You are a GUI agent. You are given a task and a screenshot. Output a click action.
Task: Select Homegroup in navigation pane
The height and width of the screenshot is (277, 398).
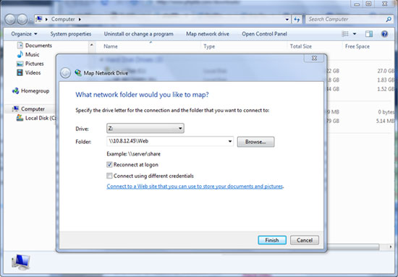click(x=35, y=91)
